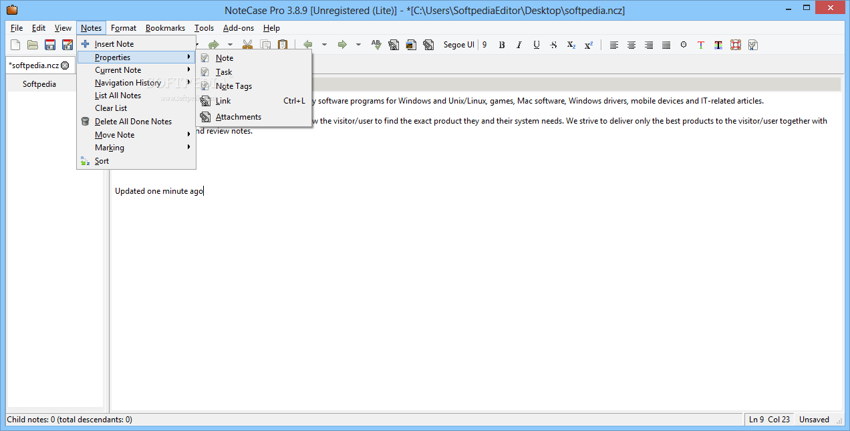Select the Softpedia note in tree
Viewport: 850px width, 431px height.
tap(39, 84)
